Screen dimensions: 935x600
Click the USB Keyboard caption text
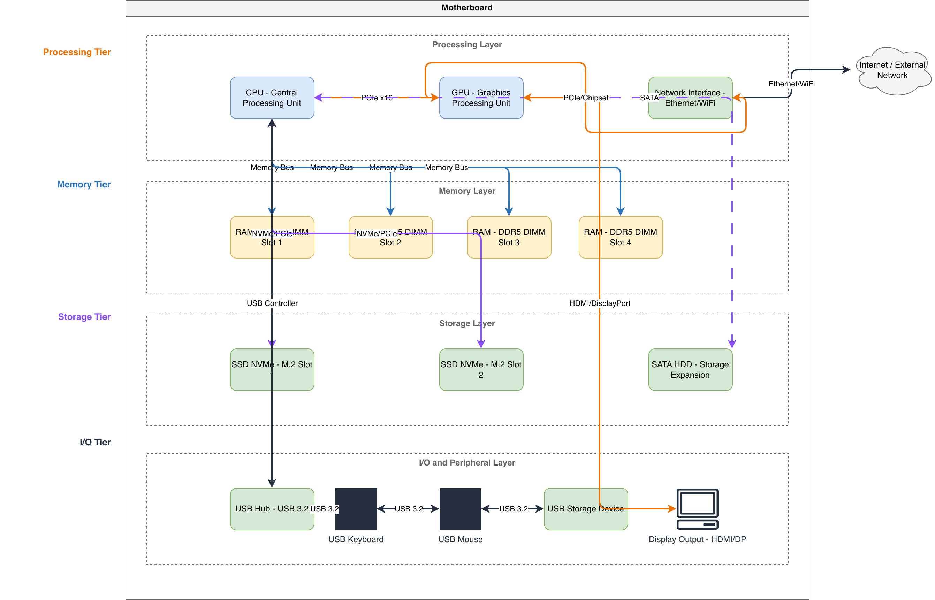[356, 539]
